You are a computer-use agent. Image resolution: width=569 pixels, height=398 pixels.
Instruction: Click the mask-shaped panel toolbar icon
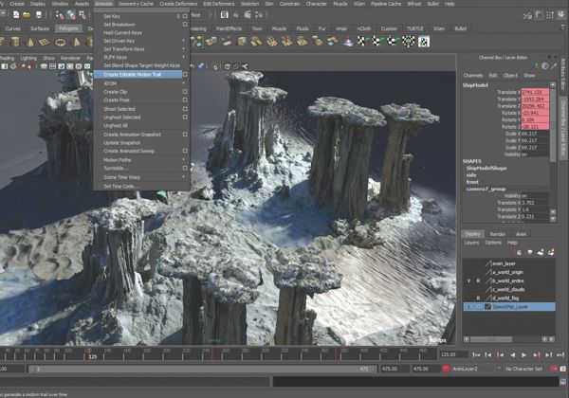44,66
